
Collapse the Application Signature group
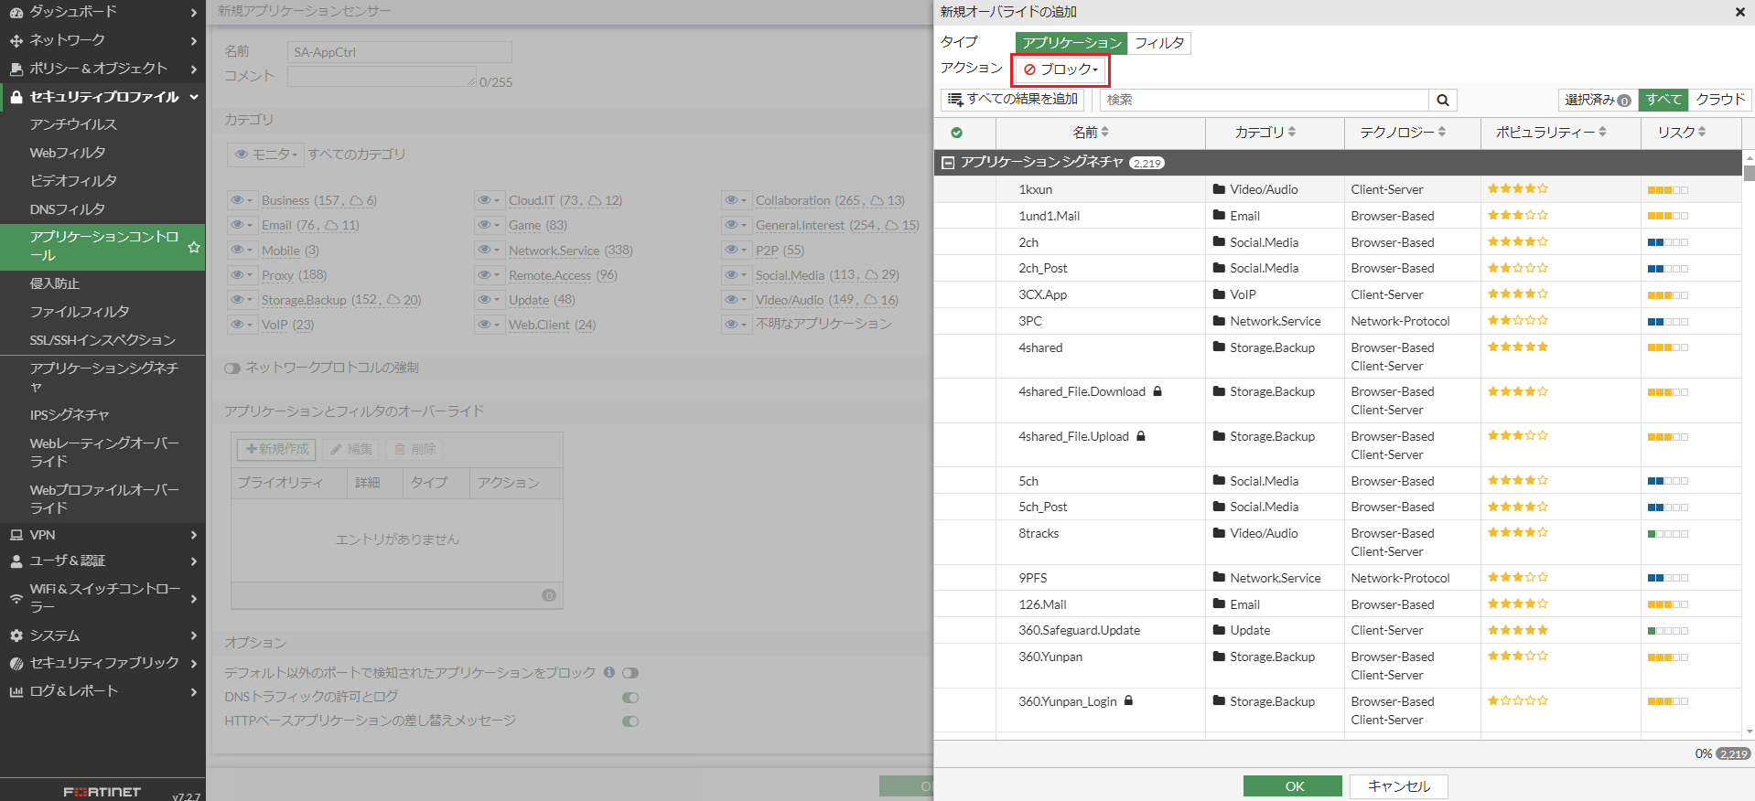(x=948, y=163)
